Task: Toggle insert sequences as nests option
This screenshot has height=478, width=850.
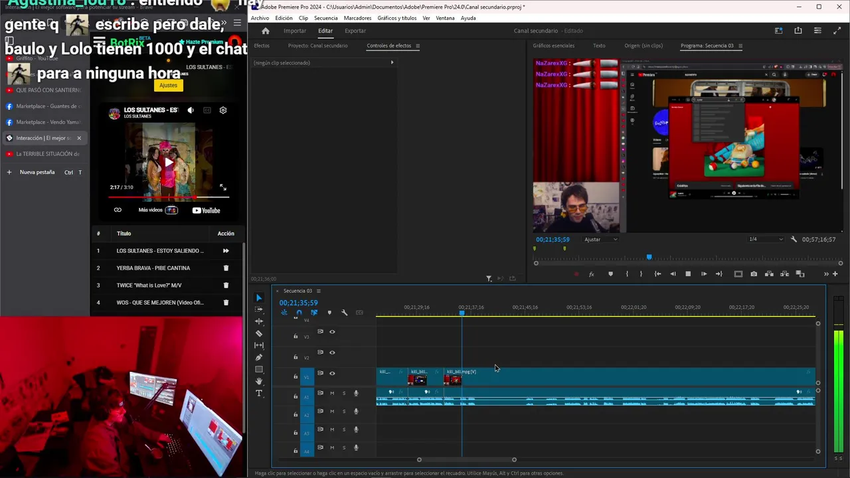Action: (284, 313)
